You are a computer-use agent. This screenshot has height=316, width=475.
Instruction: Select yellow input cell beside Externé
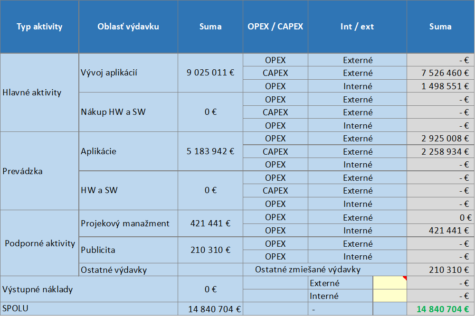pos(389,283)
